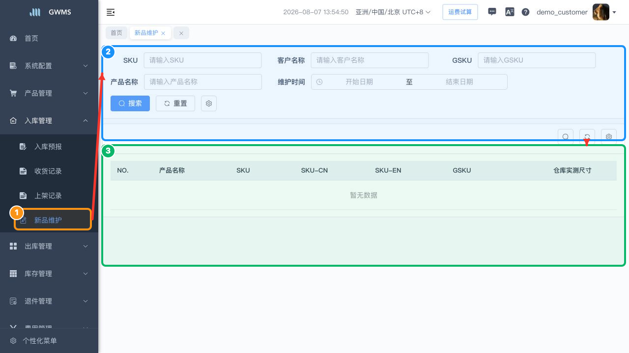Viewport: 629px width, 353px height.
Task: Focus the 产品名称 input field
Action: [202, 82]
